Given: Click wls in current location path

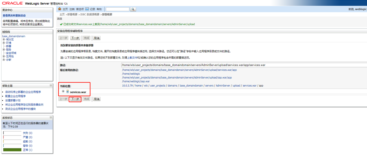Looking at the screenshot, I should [x=145, y=86].
